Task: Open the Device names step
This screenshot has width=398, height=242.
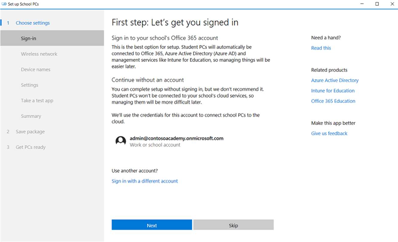Action: coord(36,70)
